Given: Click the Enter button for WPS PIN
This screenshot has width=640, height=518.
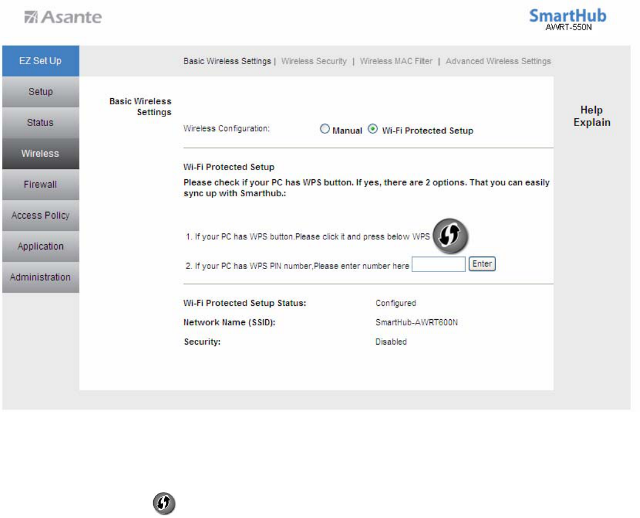Looking at the screenshot, I should point(482,264).
